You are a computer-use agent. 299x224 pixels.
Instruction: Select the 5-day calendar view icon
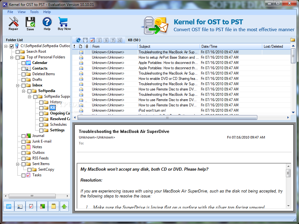[106, 40]
